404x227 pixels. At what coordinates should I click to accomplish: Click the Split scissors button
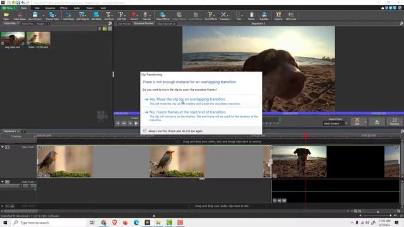pyautogui.click(x=357, y=122)
